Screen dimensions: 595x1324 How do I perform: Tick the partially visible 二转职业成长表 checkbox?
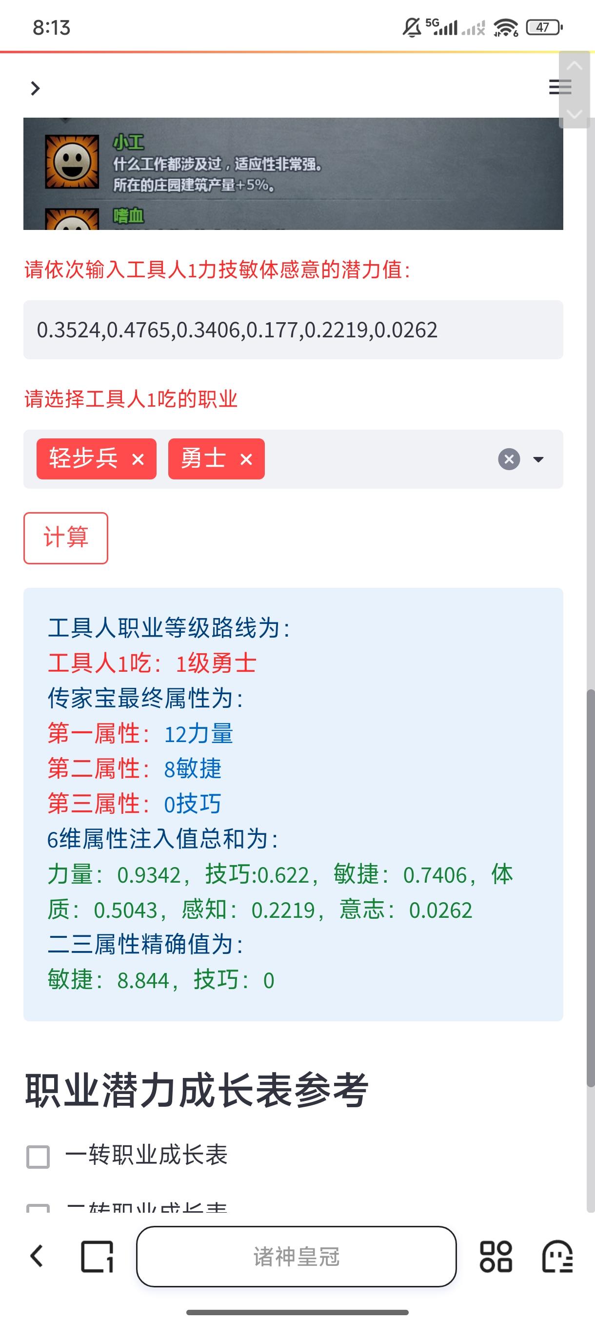tap(38, 1208)
